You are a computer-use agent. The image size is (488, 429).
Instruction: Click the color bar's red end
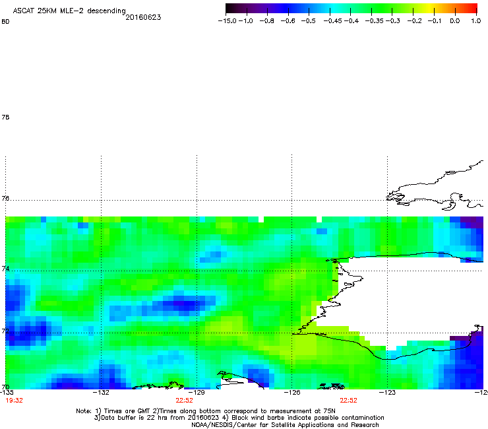pyautogui.click(x=472, y=9)
